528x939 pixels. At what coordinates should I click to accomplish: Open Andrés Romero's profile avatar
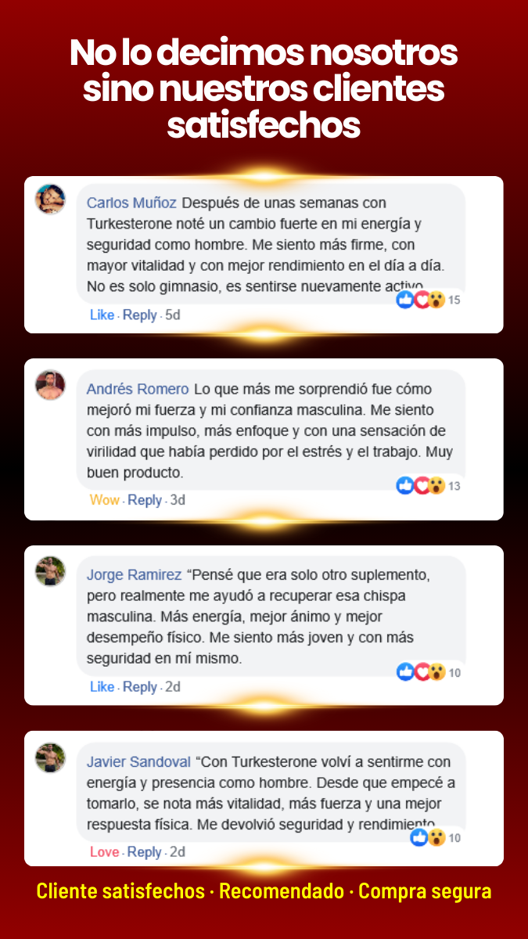click(50, 384)
